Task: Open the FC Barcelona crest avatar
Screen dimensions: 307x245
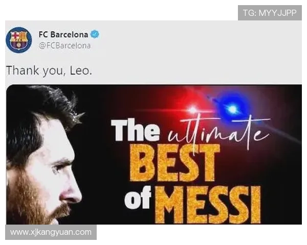Action: pyautogui.click(x=19, y=40)
